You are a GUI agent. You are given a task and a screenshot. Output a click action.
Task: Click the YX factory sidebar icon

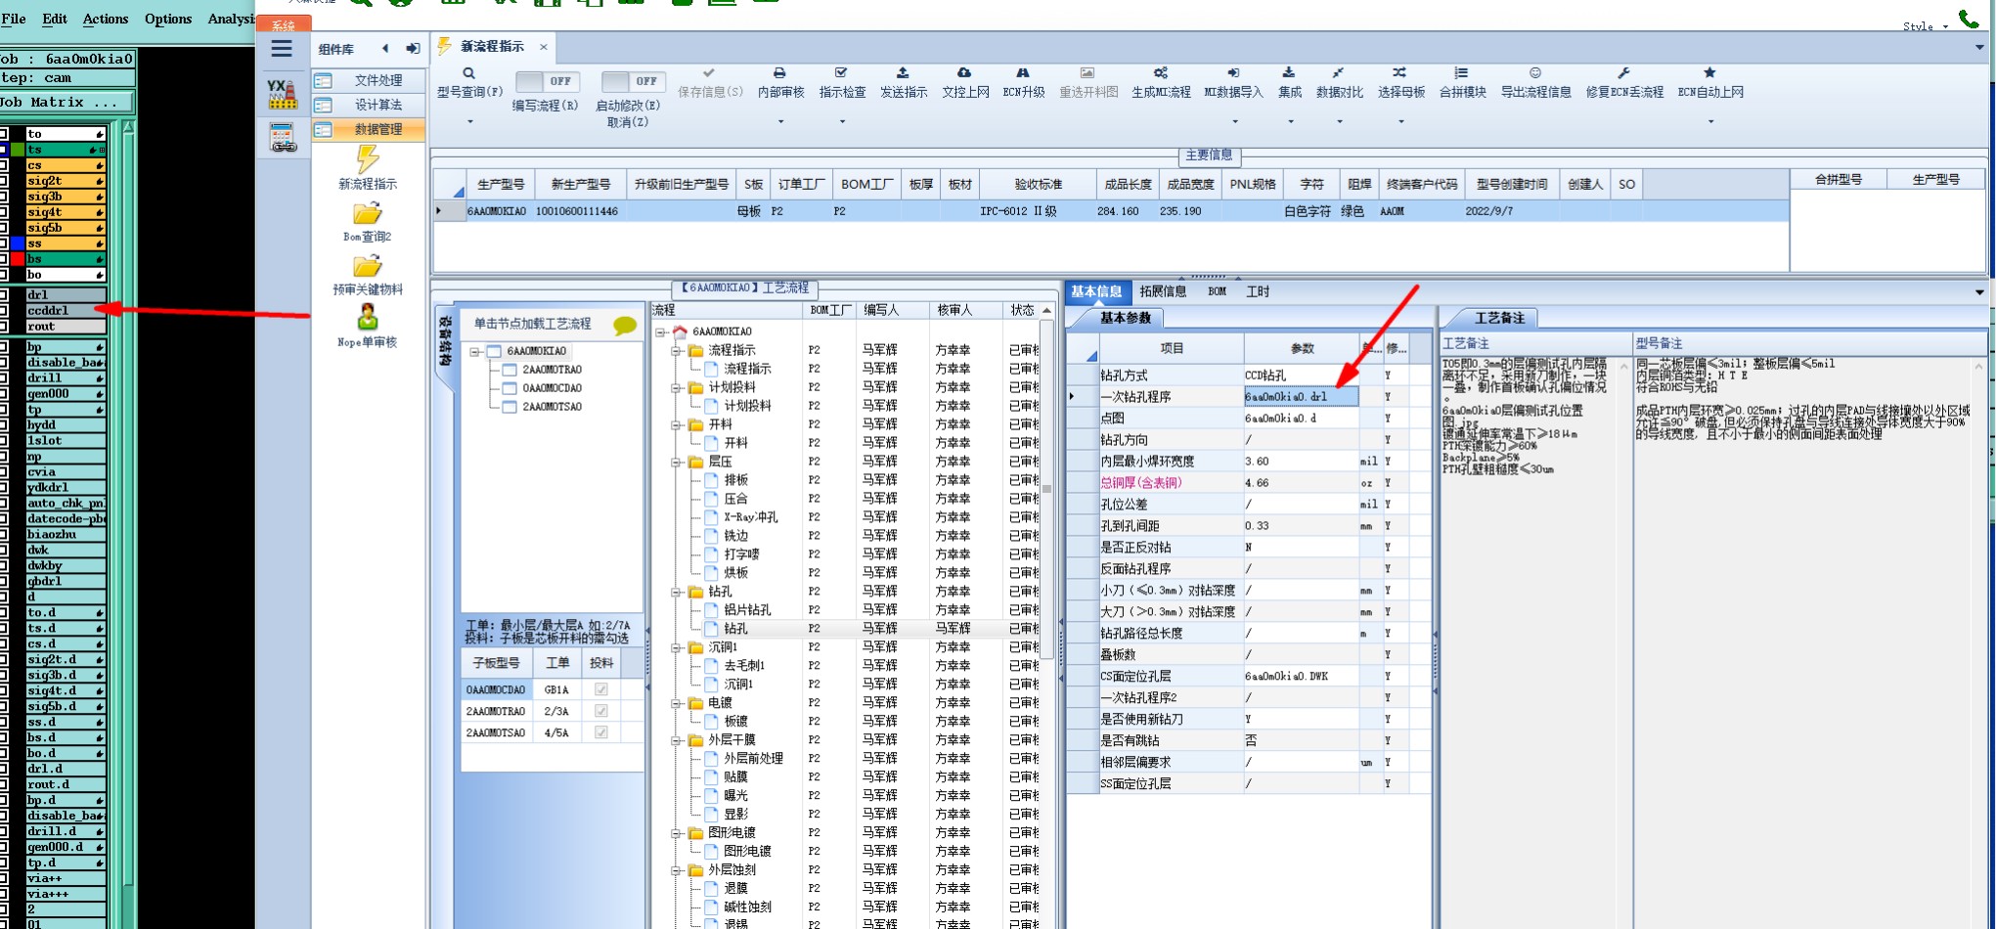pyautogui.click(x=282, y=94)
